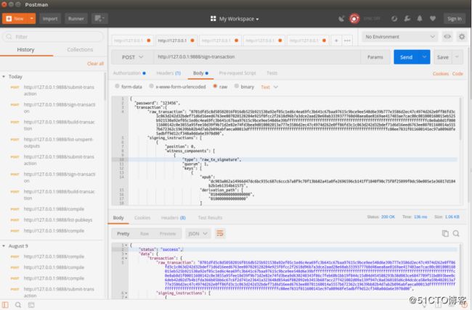The height and width of the screenshot is (310, 472).
Task: Click the Cookies link on the right
Action: pos(441,74)
